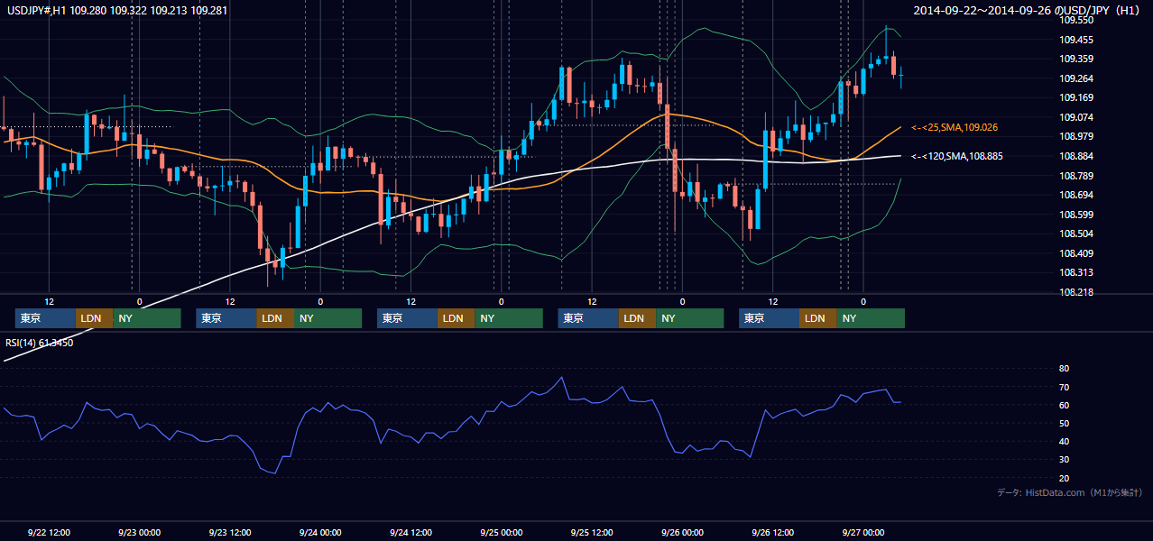This screenshot has height=541, width=1153.
Task: Click the 109.264 price axis label
Action: point(1075,78)
